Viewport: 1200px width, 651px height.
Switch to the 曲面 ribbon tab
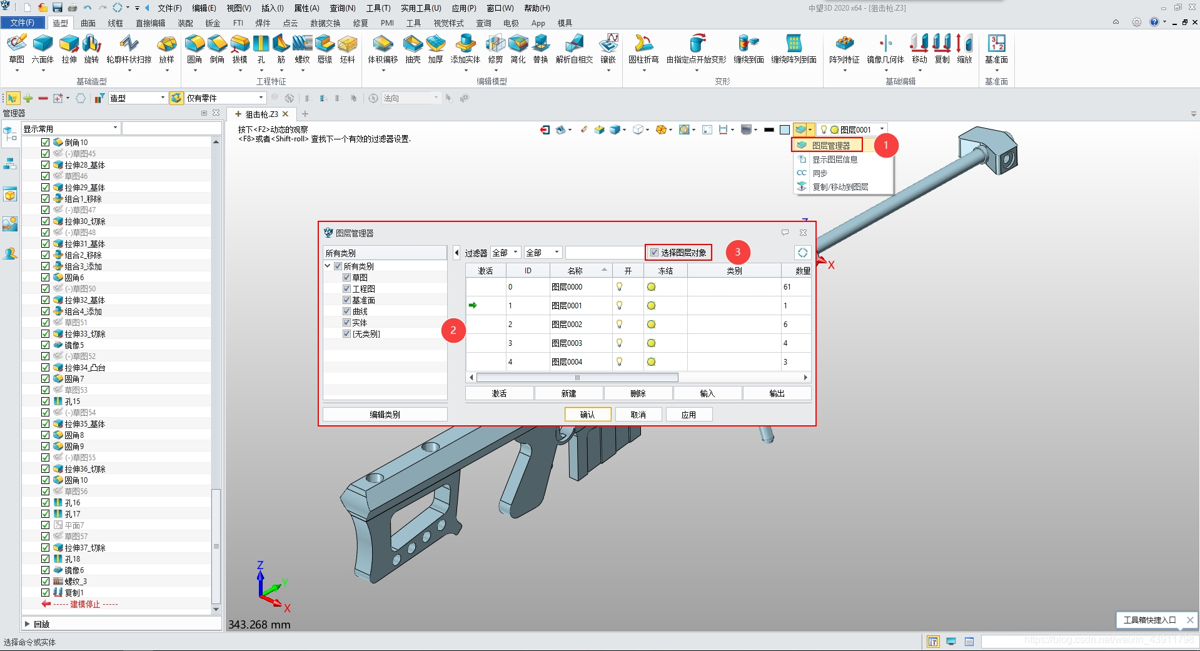[x=88, y=23]
